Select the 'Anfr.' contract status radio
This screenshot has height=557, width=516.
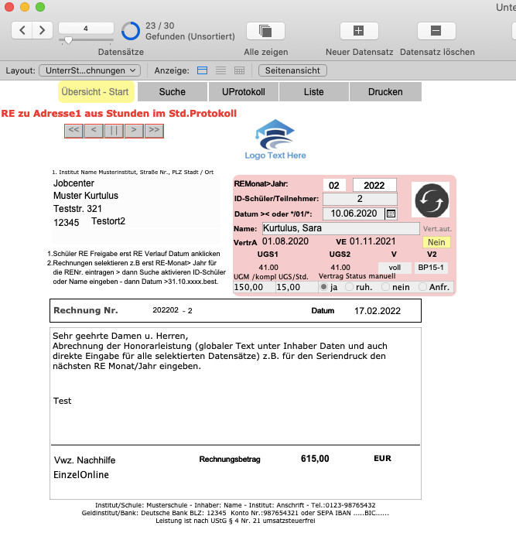pyautogui.click(x=422, y=287)
